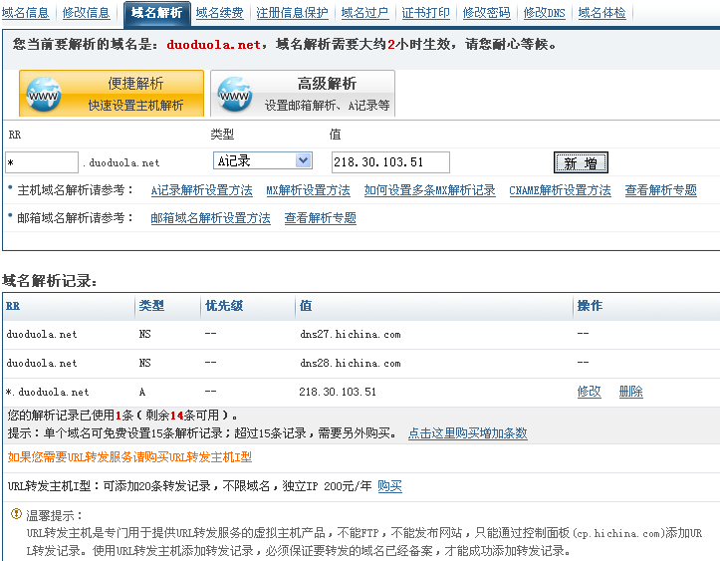Click the 温馨提示 warning icon
720x561 pixels.
[16, 515]
